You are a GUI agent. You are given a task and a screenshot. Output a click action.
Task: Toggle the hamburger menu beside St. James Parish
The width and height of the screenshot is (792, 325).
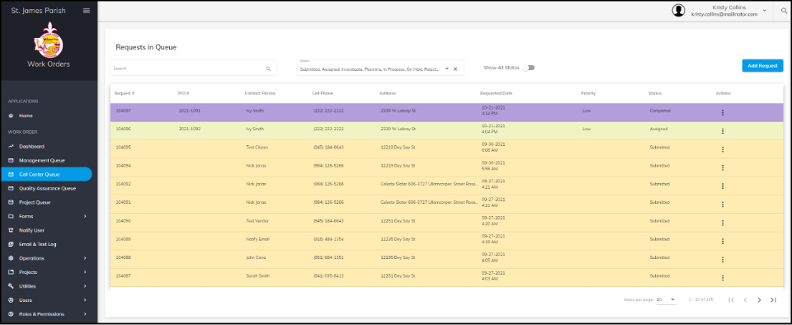pyautogui.click(x=87, y=11)
